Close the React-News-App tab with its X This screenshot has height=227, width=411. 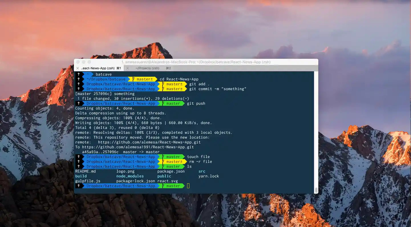click(78, 68)
